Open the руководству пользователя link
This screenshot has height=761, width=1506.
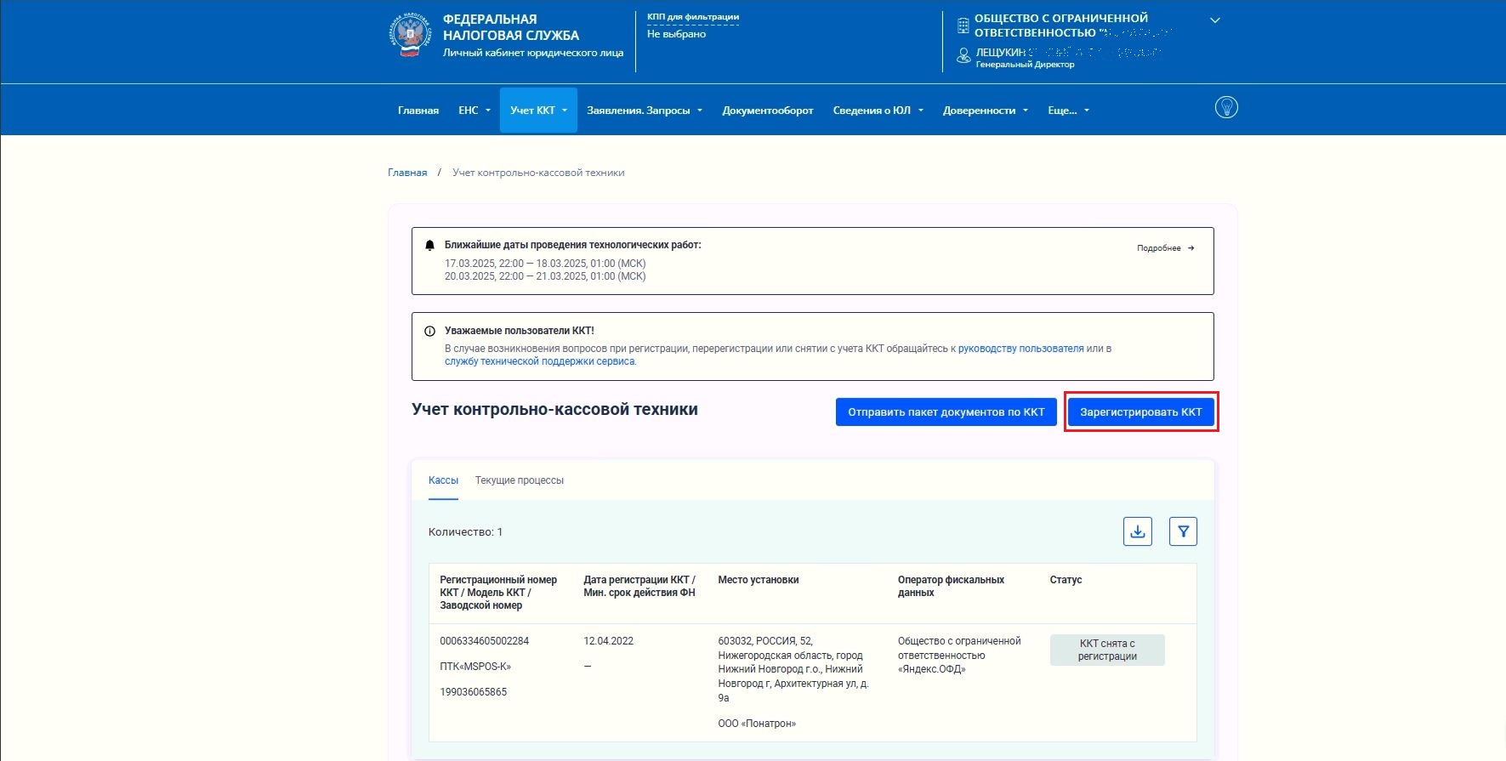[x=1020, y=349]
